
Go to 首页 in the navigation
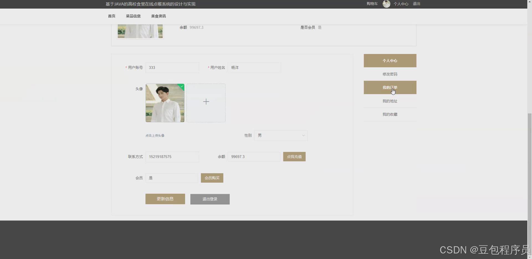click(112, 16)
